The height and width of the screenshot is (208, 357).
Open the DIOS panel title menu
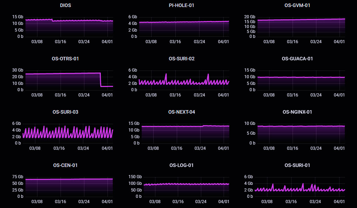[65, 5]
